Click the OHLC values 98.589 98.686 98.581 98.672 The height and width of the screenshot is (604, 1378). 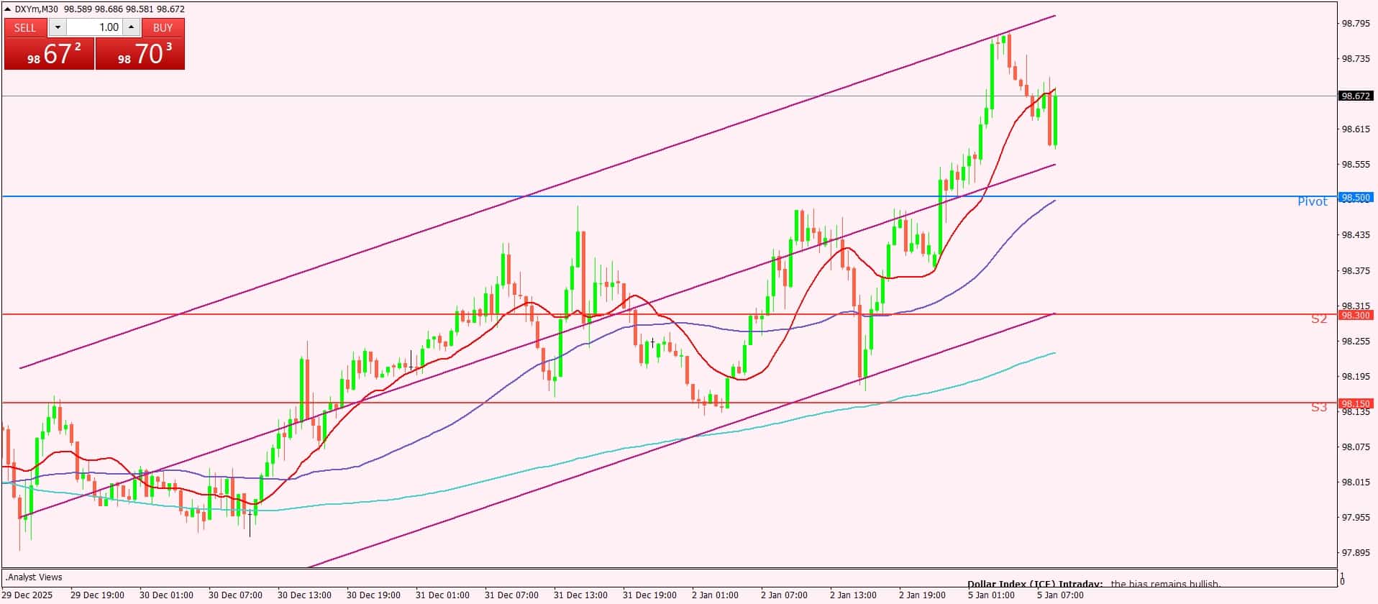click(x=124, y=9)
